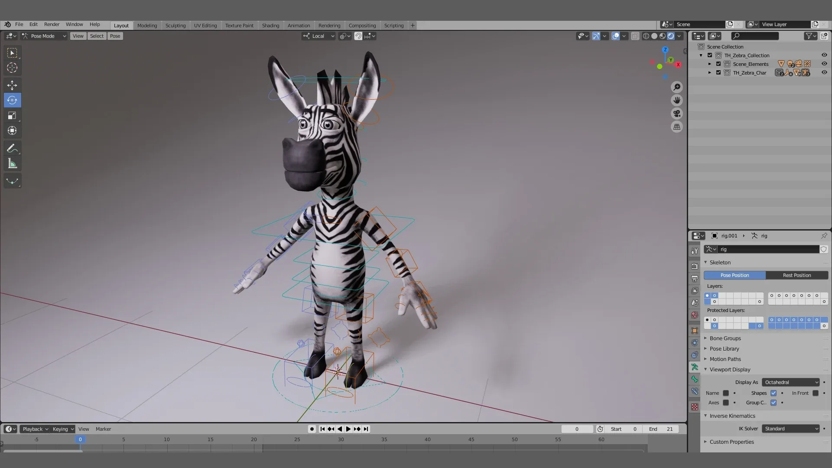Open the Display As Octahedral dropdown
Image resolution: width=832 pixels, height=468 pixels.
(x=791, y=382)
